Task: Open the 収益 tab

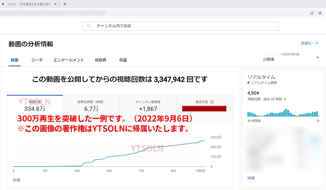Action: [123, 60]
